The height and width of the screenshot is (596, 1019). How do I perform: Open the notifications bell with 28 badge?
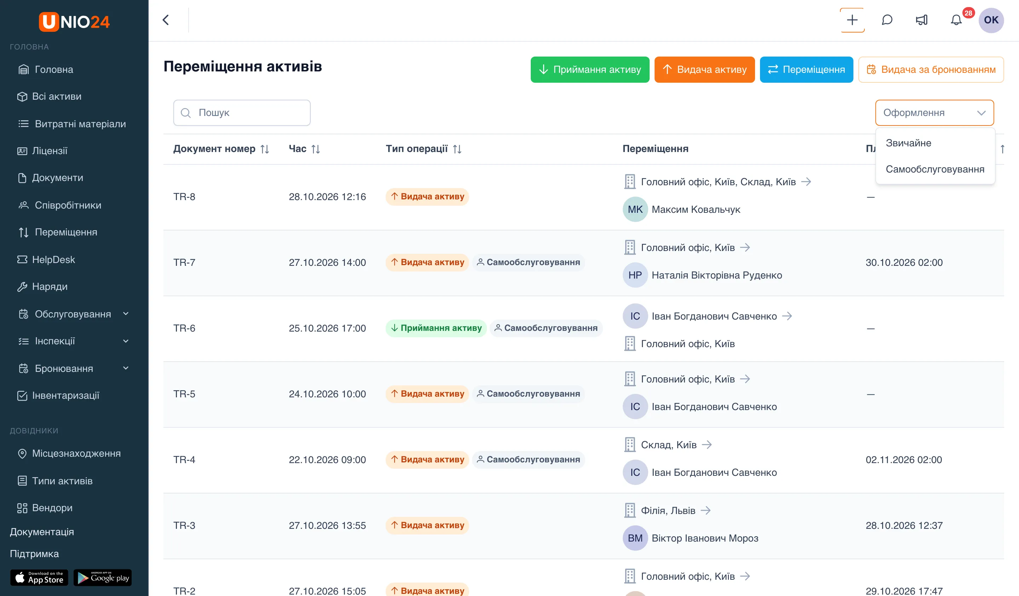coord(956,20)
